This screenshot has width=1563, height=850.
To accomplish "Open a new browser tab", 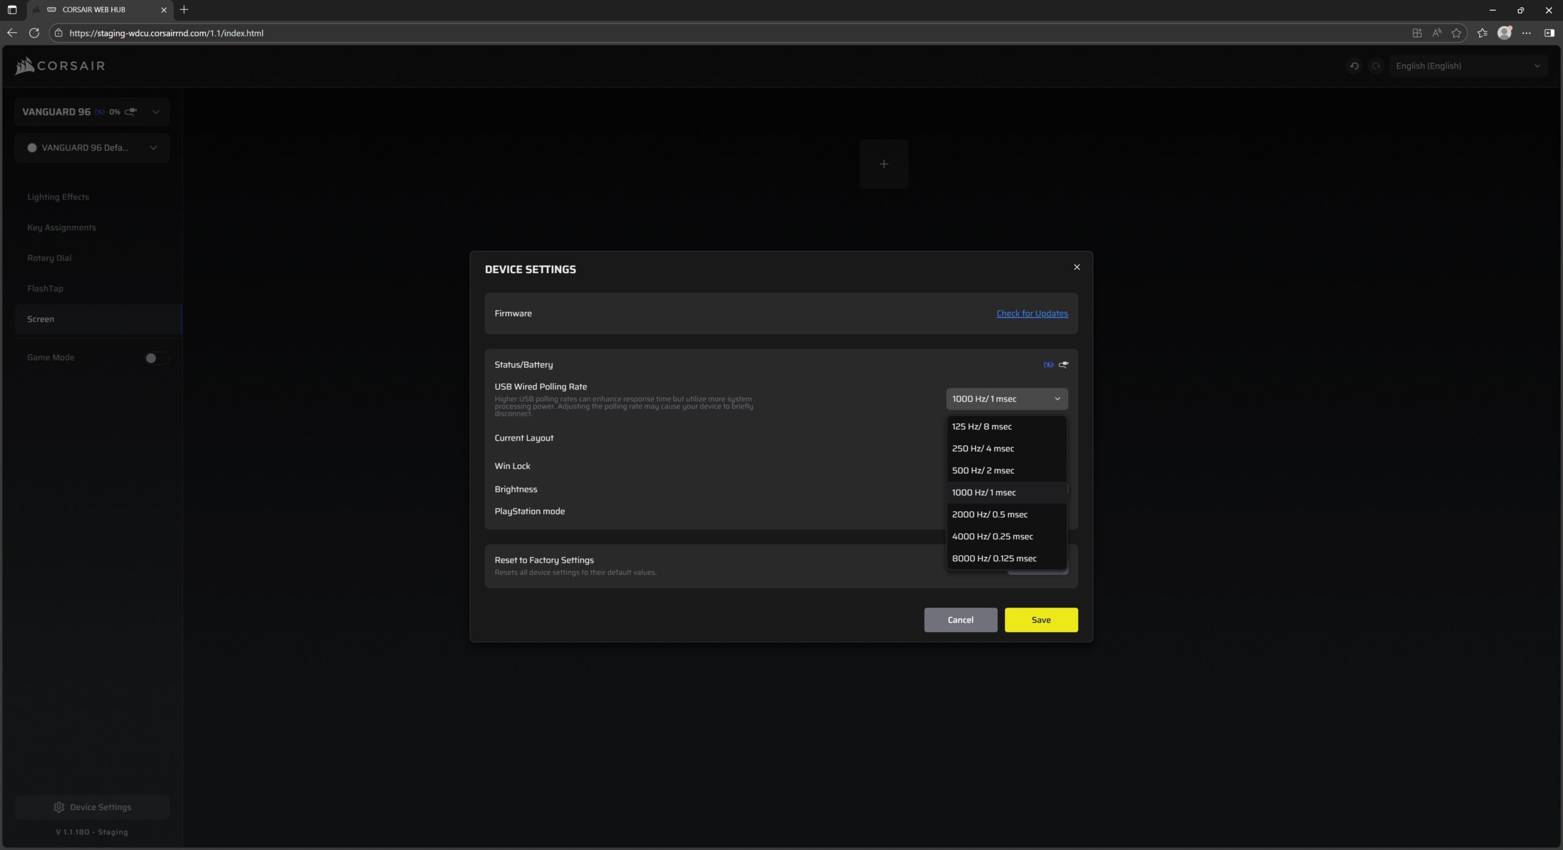I will (184, 9).
